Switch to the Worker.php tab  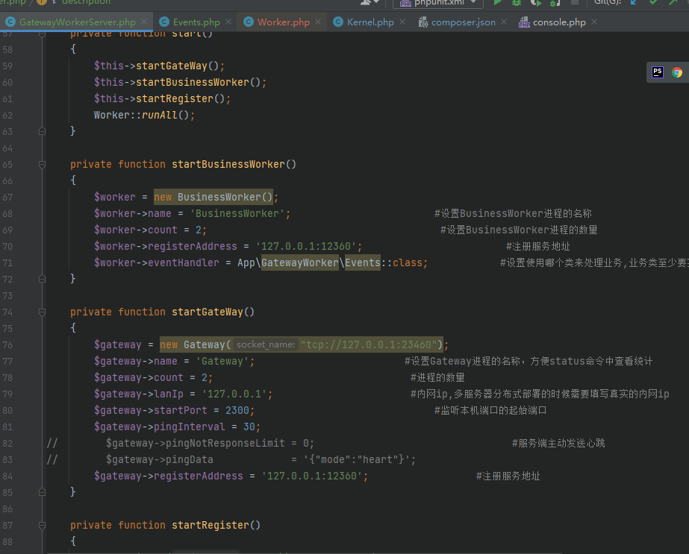[x=284, y=22]
